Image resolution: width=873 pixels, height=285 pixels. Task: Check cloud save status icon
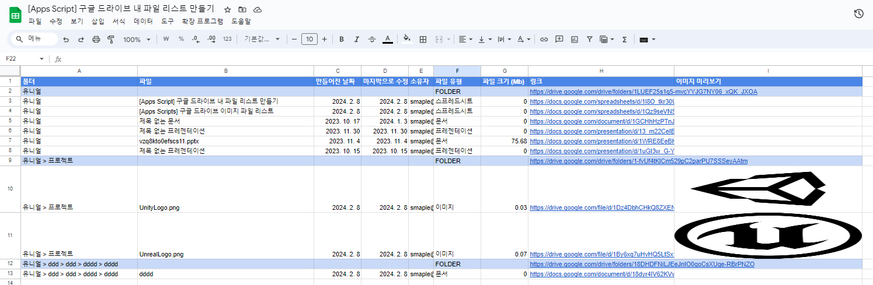click(258, 10)
